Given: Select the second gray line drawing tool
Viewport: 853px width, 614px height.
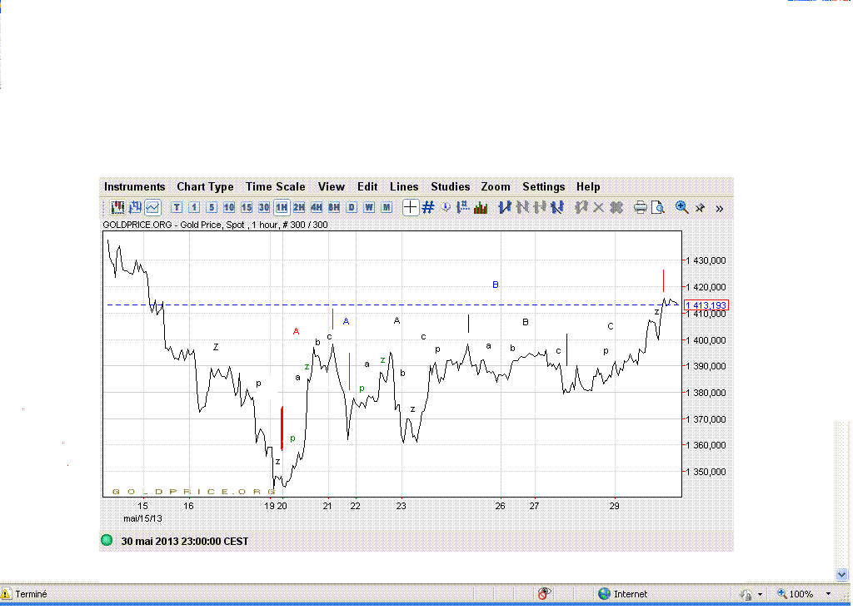Looking at the screenshot, I should [522, 207].
